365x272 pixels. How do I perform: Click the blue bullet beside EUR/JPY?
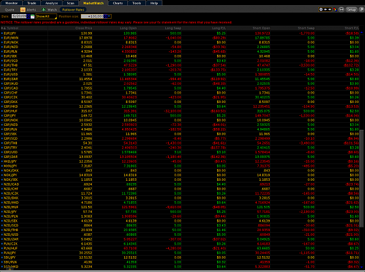pos(2,33)
